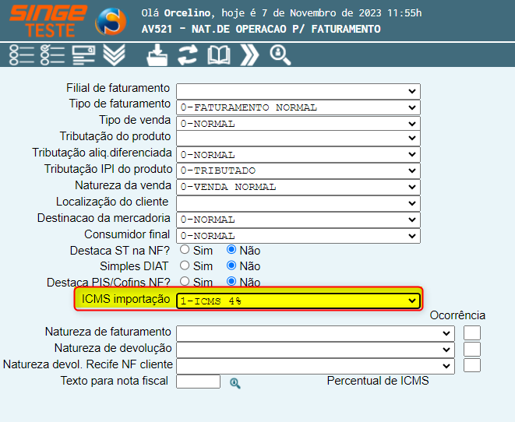Click the refresh arrows icon
The image size is (515, 422).
(x=188, y=55)
